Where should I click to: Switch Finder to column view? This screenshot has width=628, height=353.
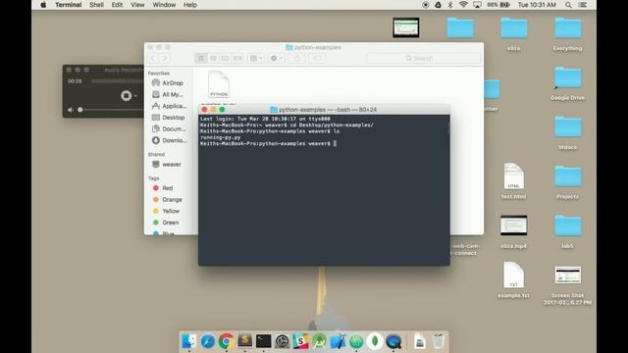pyautogui.click(x=225, y=59)
